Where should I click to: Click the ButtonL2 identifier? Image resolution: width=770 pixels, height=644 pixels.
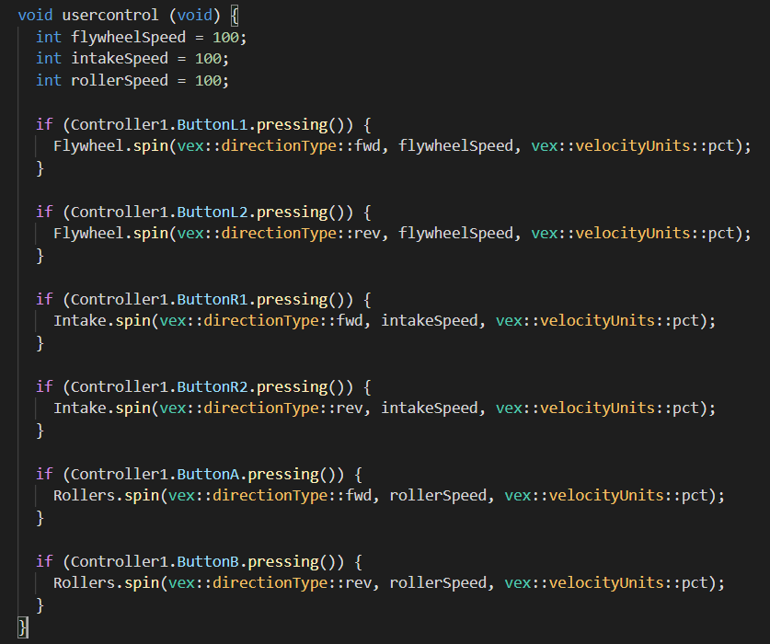click(213, 213)
